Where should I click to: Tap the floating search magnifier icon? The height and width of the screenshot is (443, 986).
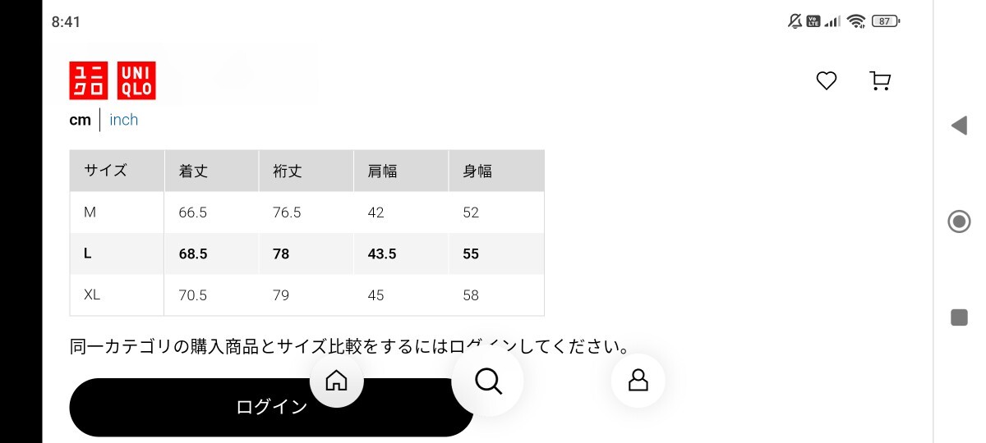coord(488,381)
